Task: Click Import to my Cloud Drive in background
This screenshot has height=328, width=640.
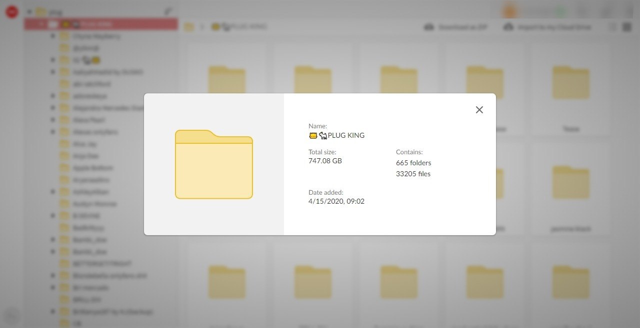Action: point(548,27)
